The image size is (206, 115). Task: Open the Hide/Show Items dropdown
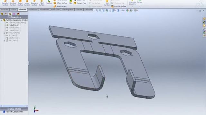pos(123,11)
